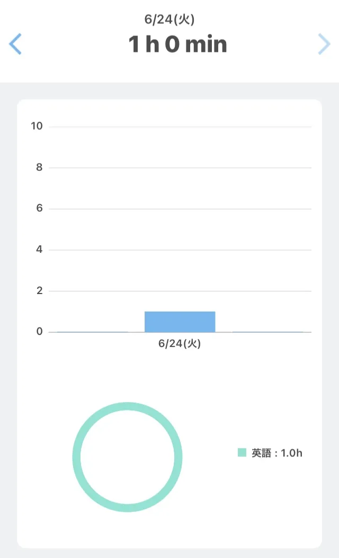This screenshot has width=339, height=558.
Task: Tap the 6/24(火) date at the top
Action: [x=169, y=20]
